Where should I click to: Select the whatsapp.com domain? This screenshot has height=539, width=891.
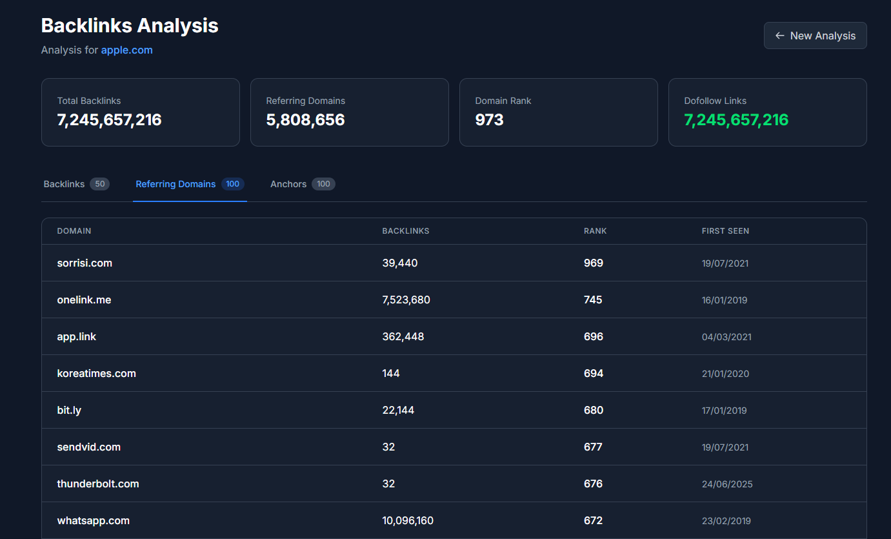pyautogui.click(x=93, y=520)
